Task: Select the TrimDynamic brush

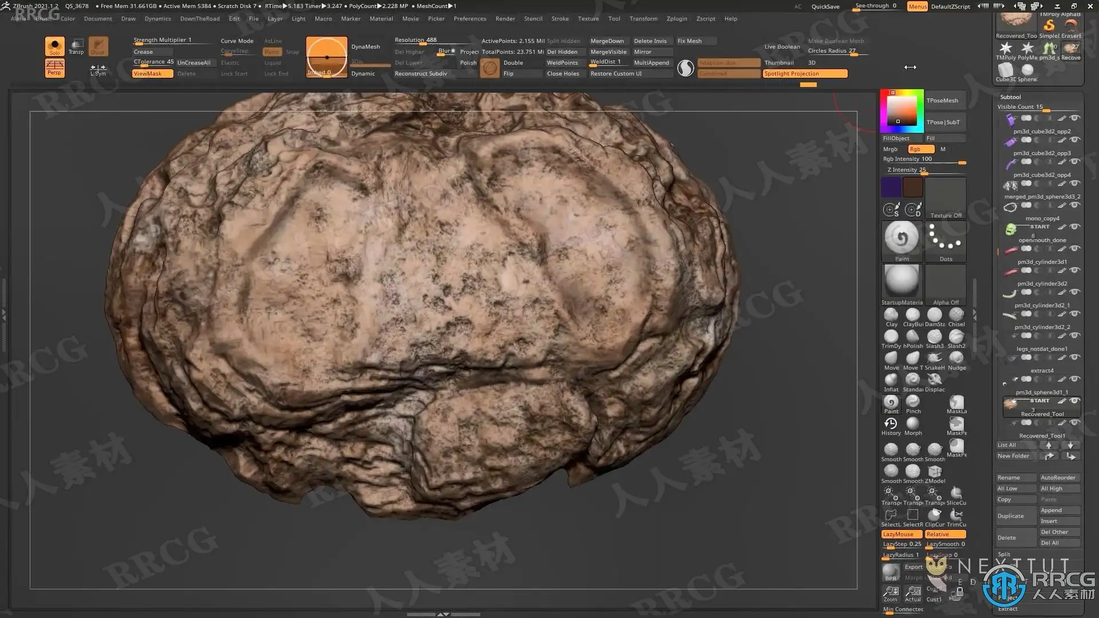Action: (891, 339)
